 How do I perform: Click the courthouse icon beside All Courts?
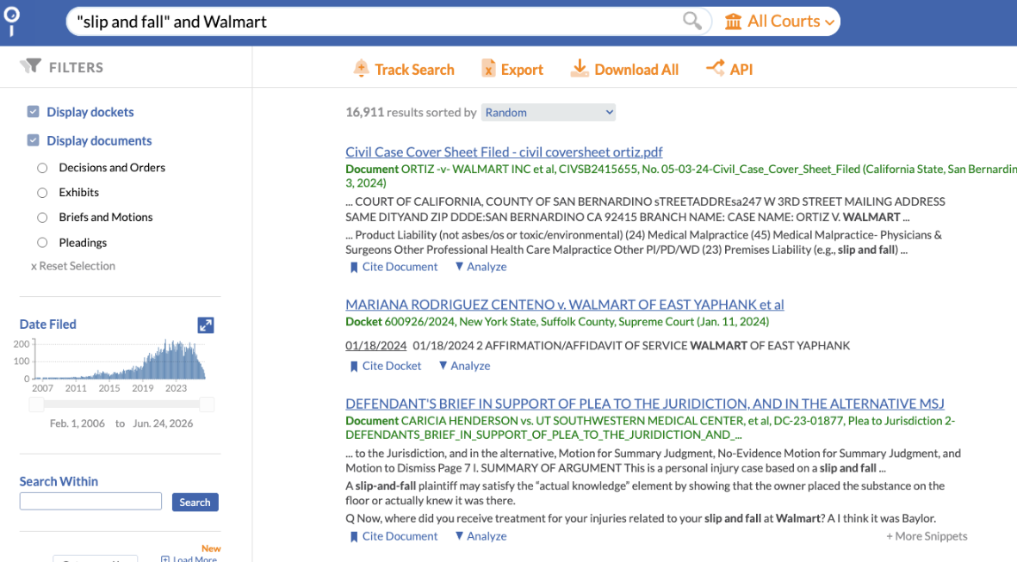coord(733,22)
